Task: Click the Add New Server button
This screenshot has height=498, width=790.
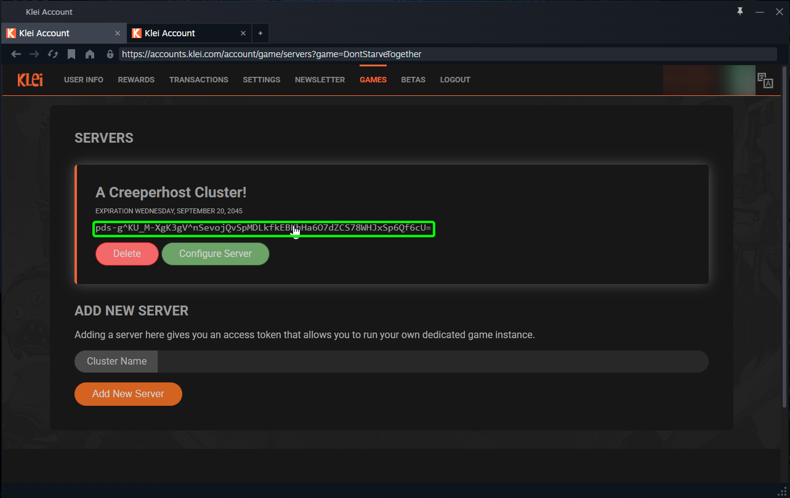Action: (128, 394)
